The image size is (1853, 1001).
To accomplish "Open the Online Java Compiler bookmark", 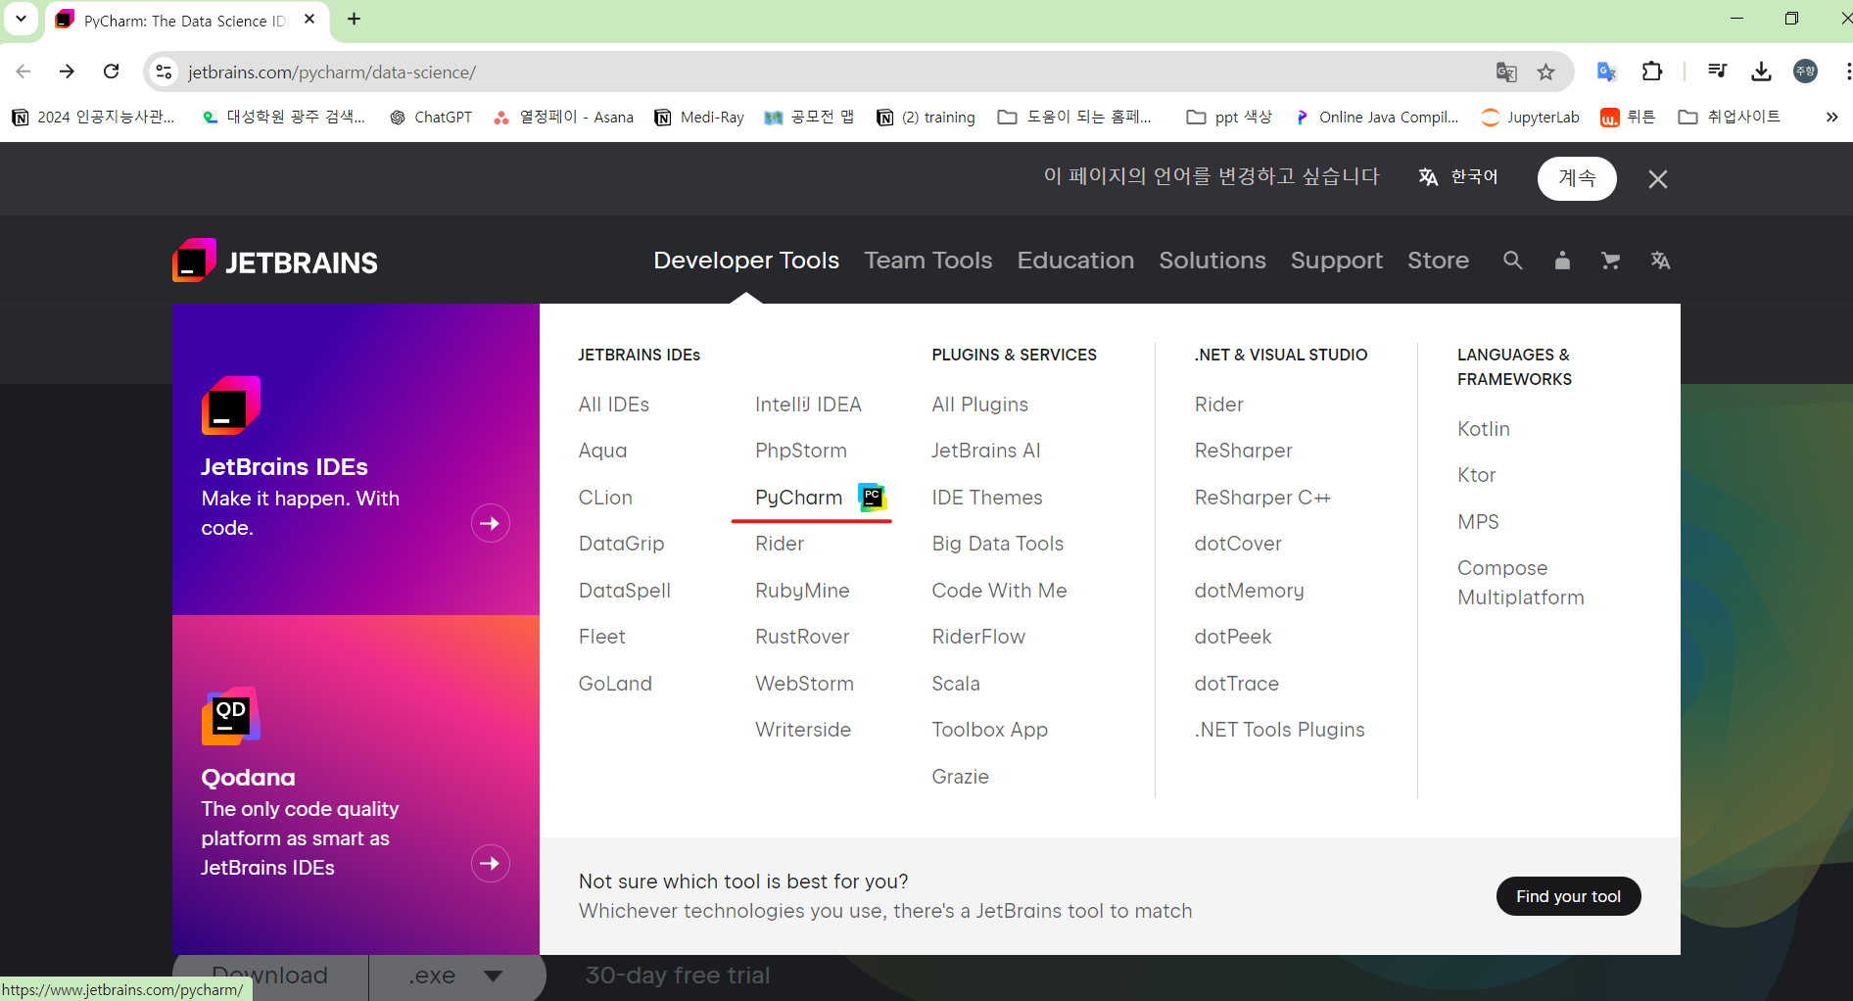I will pos(1376,118).
